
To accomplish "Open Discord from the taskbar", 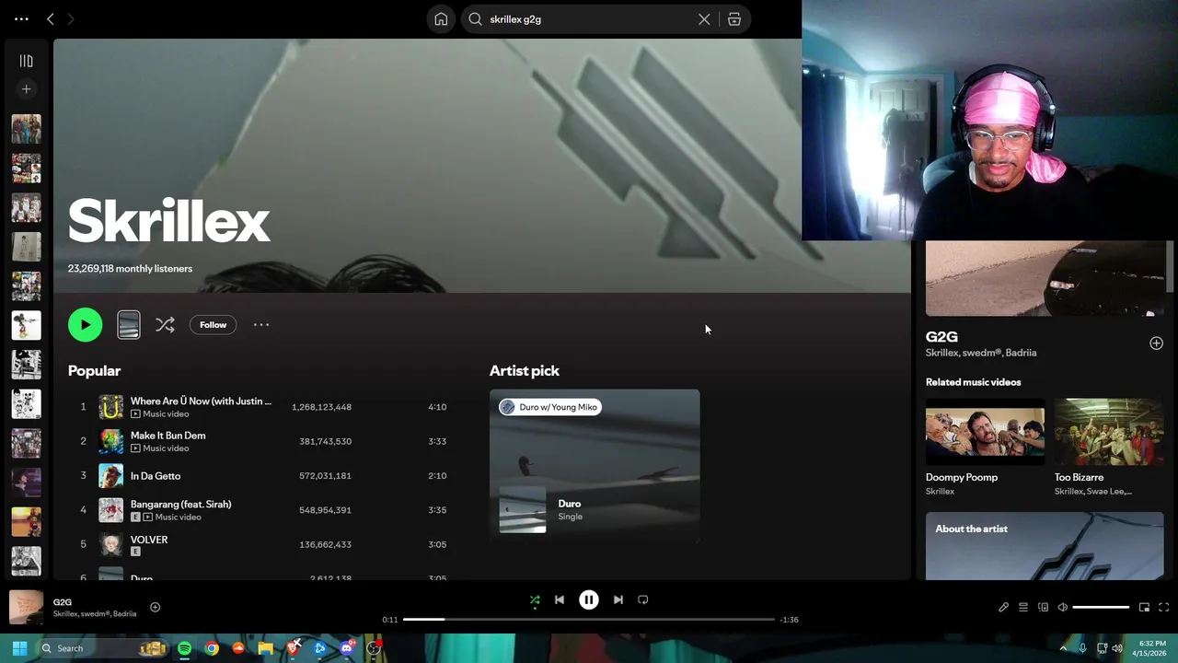I will click(347, 648).
